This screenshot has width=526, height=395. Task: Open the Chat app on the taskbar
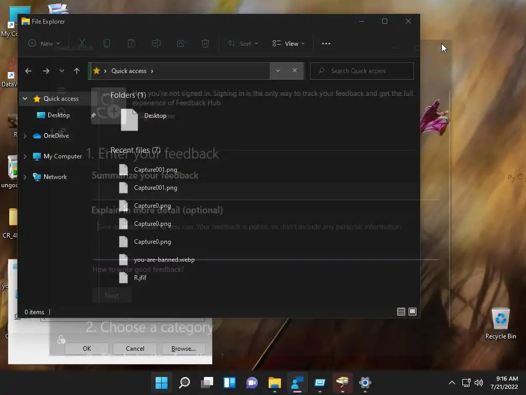pyautogui.click(x=252, y=383)
